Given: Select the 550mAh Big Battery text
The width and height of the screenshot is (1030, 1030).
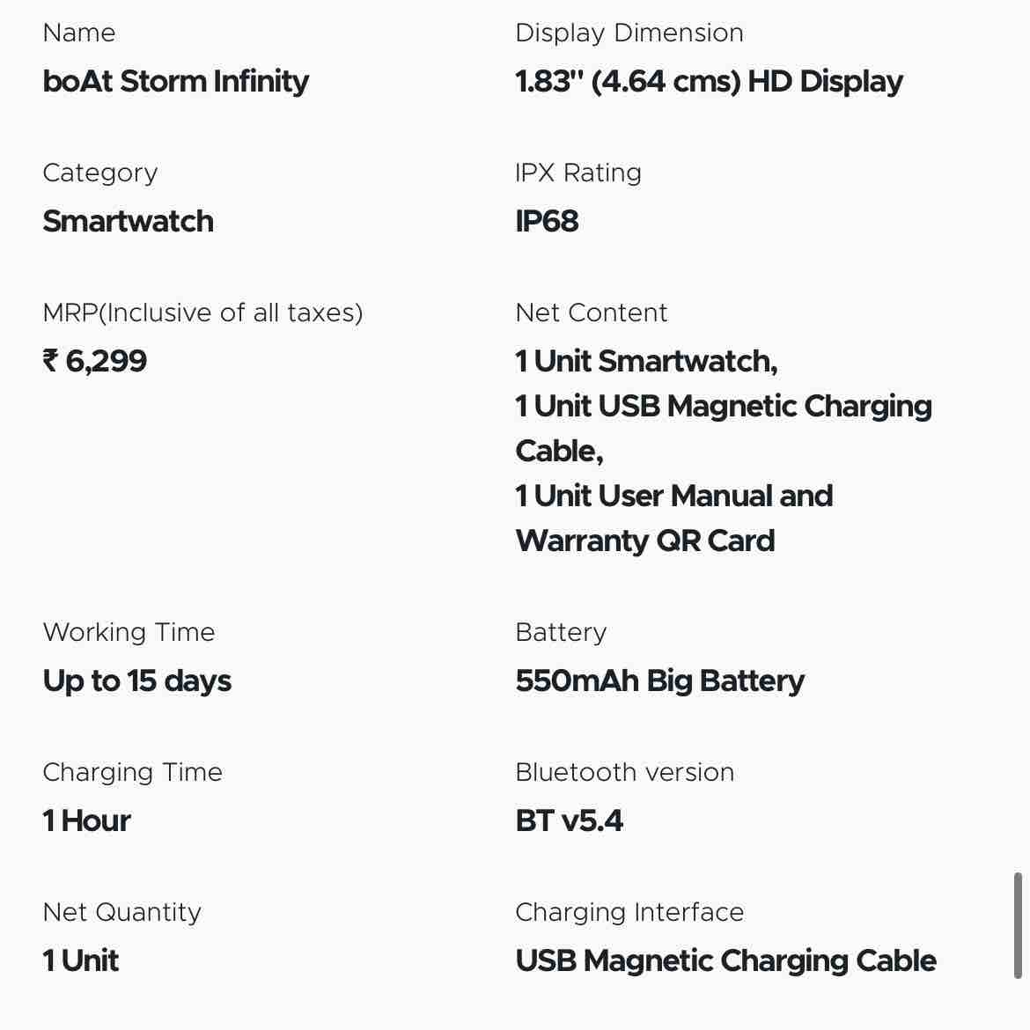Looking at the screenshot, I should [x=659, y=681].
